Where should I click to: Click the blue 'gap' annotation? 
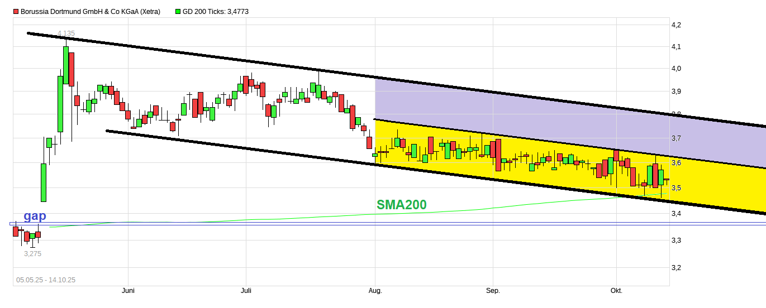point(35,216)
